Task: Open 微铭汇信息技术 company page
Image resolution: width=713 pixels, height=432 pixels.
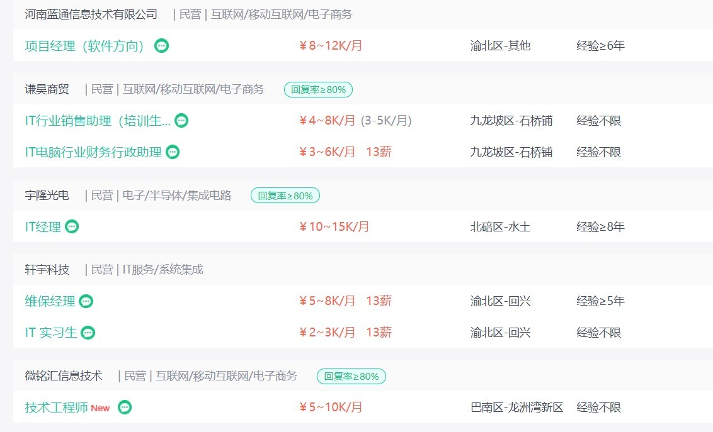Action: click(x=64, y=376)
